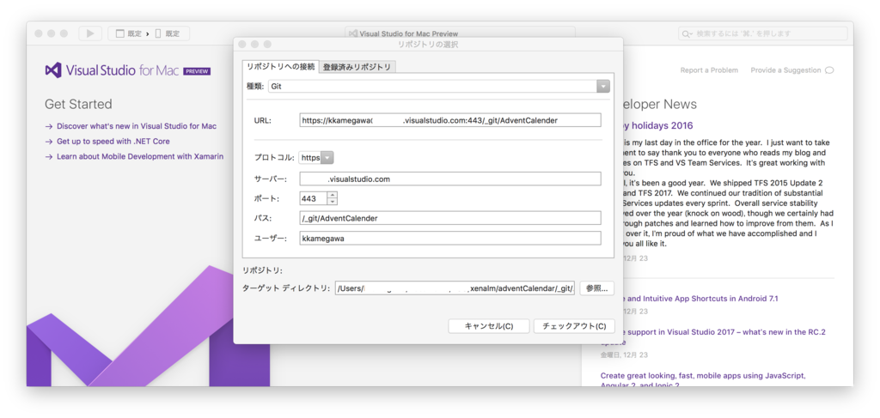
Task: Click the Provide a Suggestion speech bubble icon
Action: [x=829, y=70]
